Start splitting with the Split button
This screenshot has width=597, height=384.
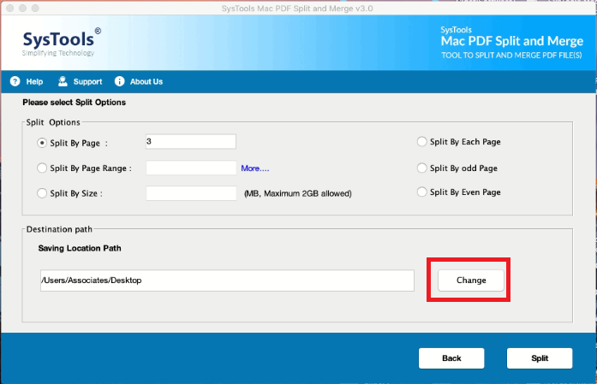tap(540, 358)
